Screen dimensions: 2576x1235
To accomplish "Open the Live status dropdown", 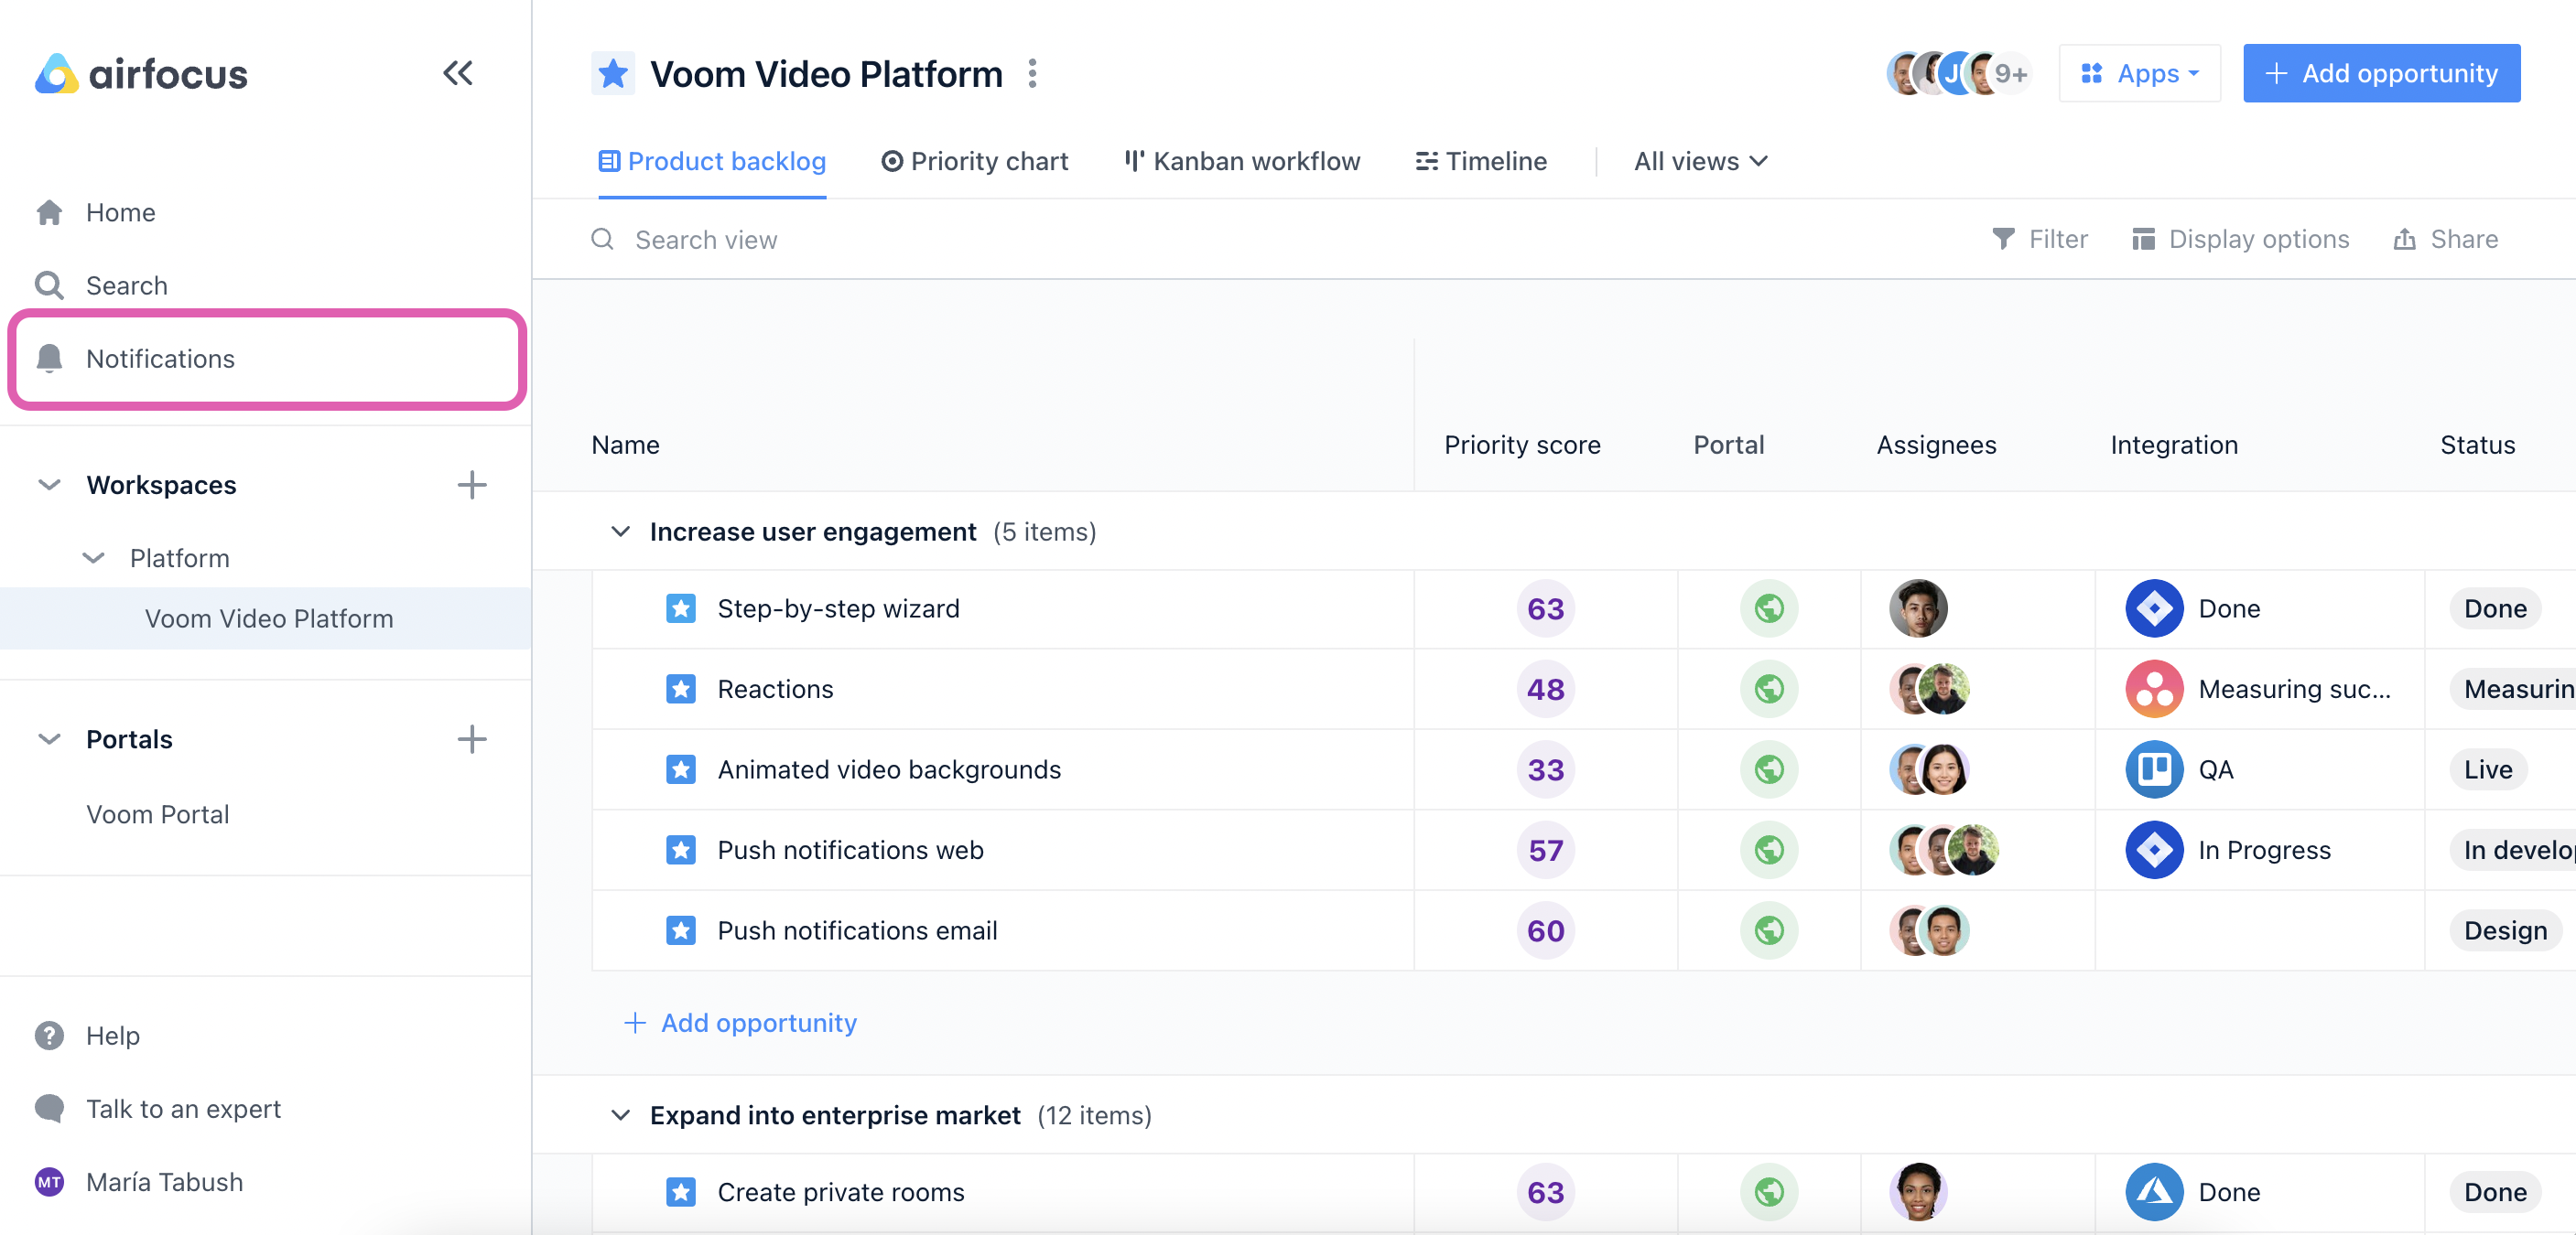I will coord(2488,769).
